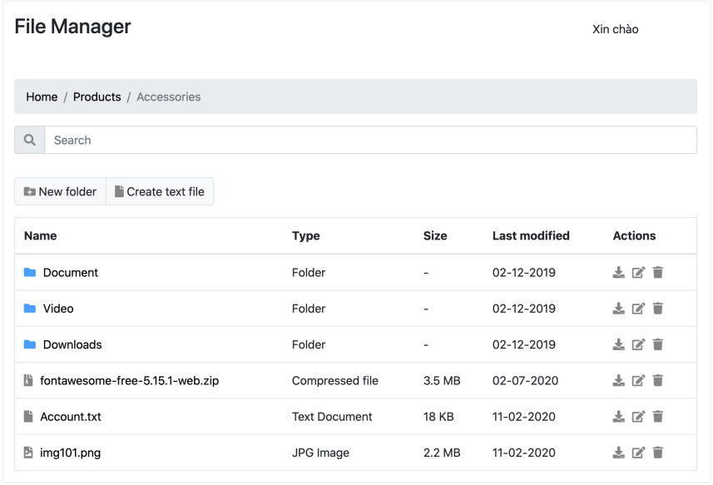The image size is (713, 485).
Task: Delete the img101.png file
Action: (x=658, y=453)
